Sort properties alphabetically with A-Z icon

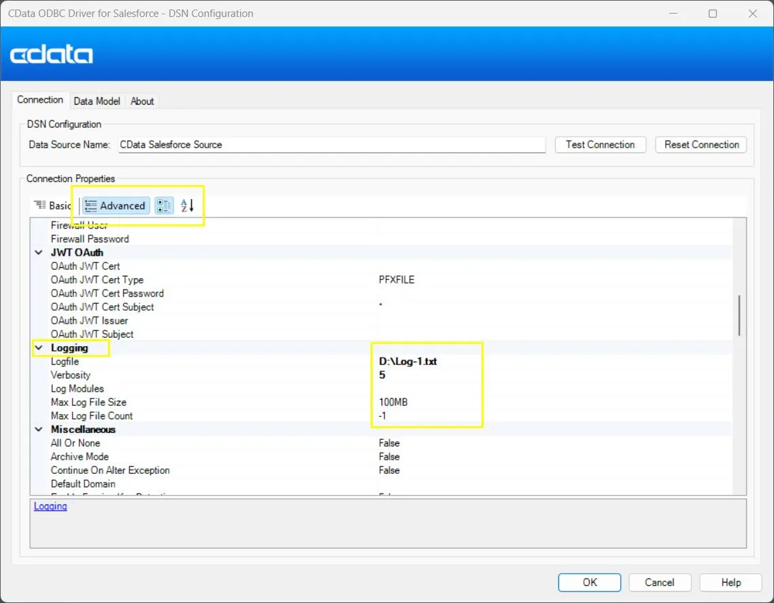tap(187, 205)
